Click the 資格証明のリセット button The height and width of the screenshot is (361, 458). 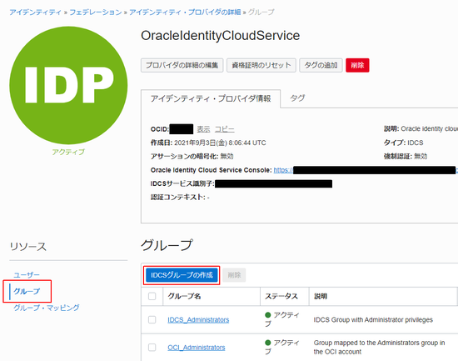(x=261, y=65)
